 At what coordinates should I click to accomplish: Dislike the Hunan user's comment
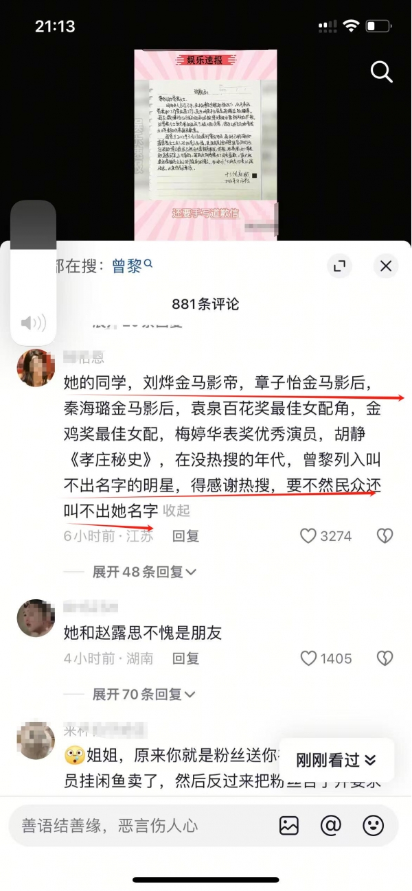pos(385,658)
